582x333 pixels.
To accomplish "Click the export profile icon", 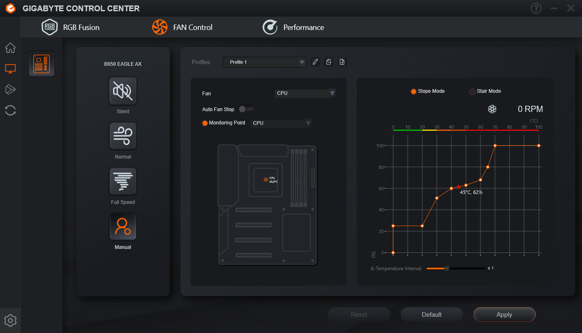I will (x=329, y=62).
